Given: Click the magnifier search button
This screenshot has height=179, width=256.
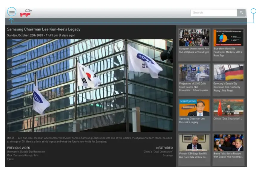Looking at the screenshot, I should coord(241,12).
